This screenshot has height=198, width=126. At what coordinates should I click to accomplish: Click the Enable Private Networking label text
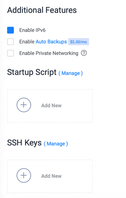pos(49,53)
